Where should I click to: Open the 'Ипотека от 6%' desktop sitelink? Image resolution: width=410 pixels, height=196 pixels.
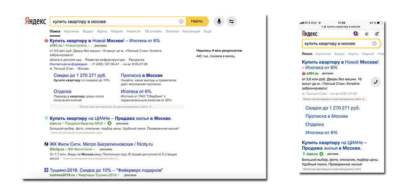(136, 91)
